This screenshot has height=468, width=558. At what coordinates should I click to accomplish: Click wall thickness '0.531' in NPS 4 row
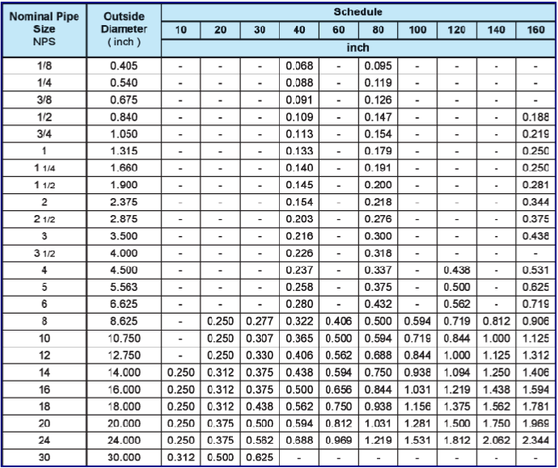[535, 270]
